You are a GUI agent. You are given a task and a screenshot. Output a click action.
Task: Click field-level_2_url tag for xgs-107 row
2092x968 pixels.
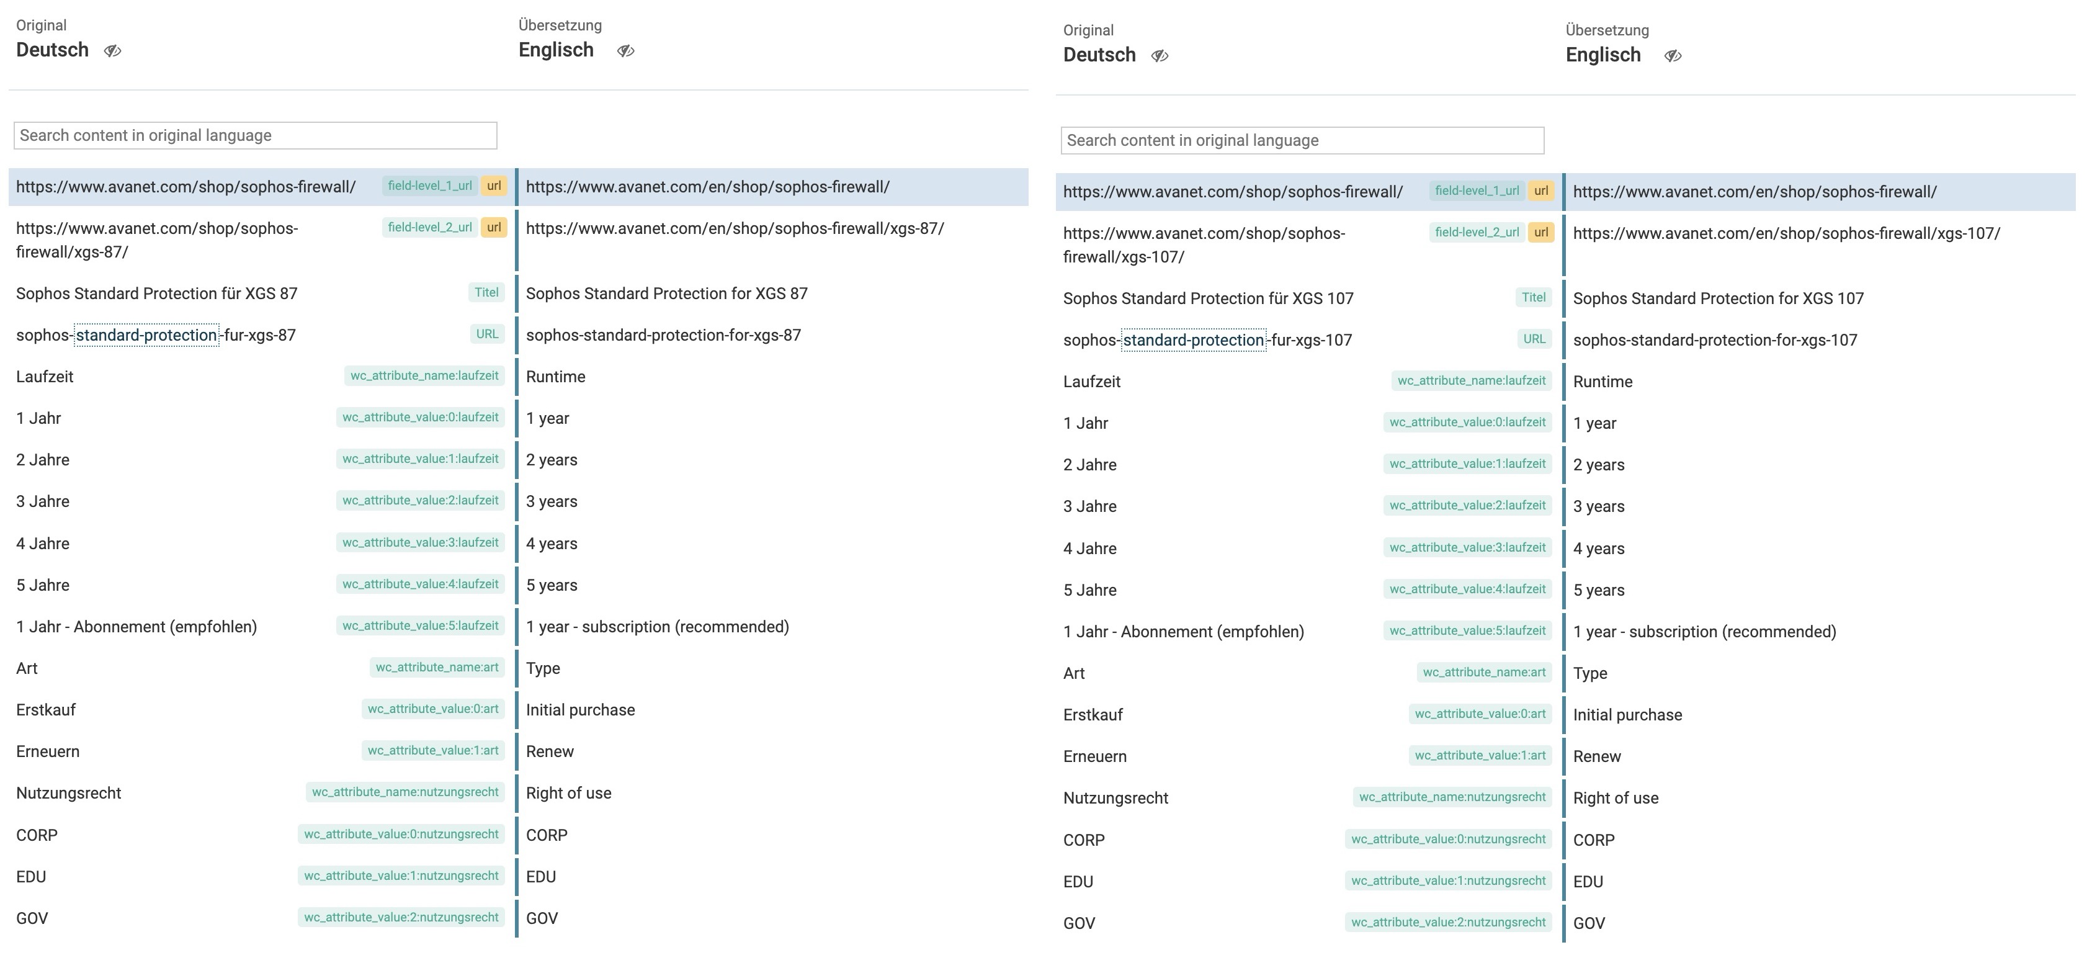1477,232
